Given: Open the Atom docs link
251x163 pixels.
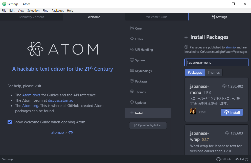Looking at the screenshot, I should coord(31,95).
